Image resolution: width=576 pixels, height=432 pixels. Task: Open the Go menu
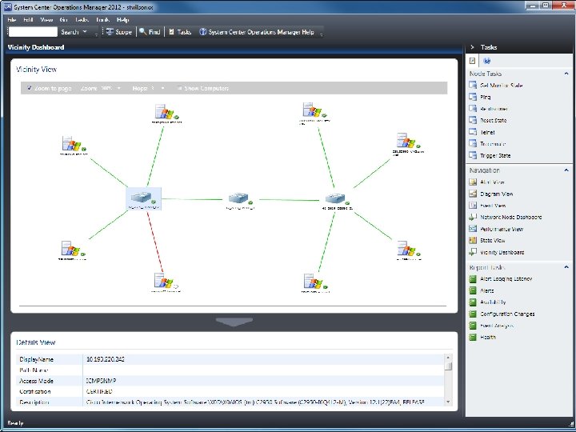point(63,20)
